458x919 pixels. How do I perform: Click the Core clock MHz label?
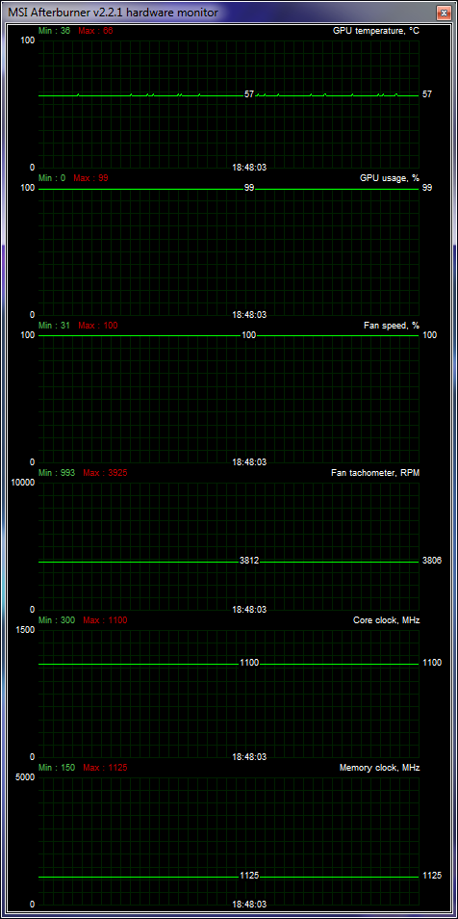[387, 620]
